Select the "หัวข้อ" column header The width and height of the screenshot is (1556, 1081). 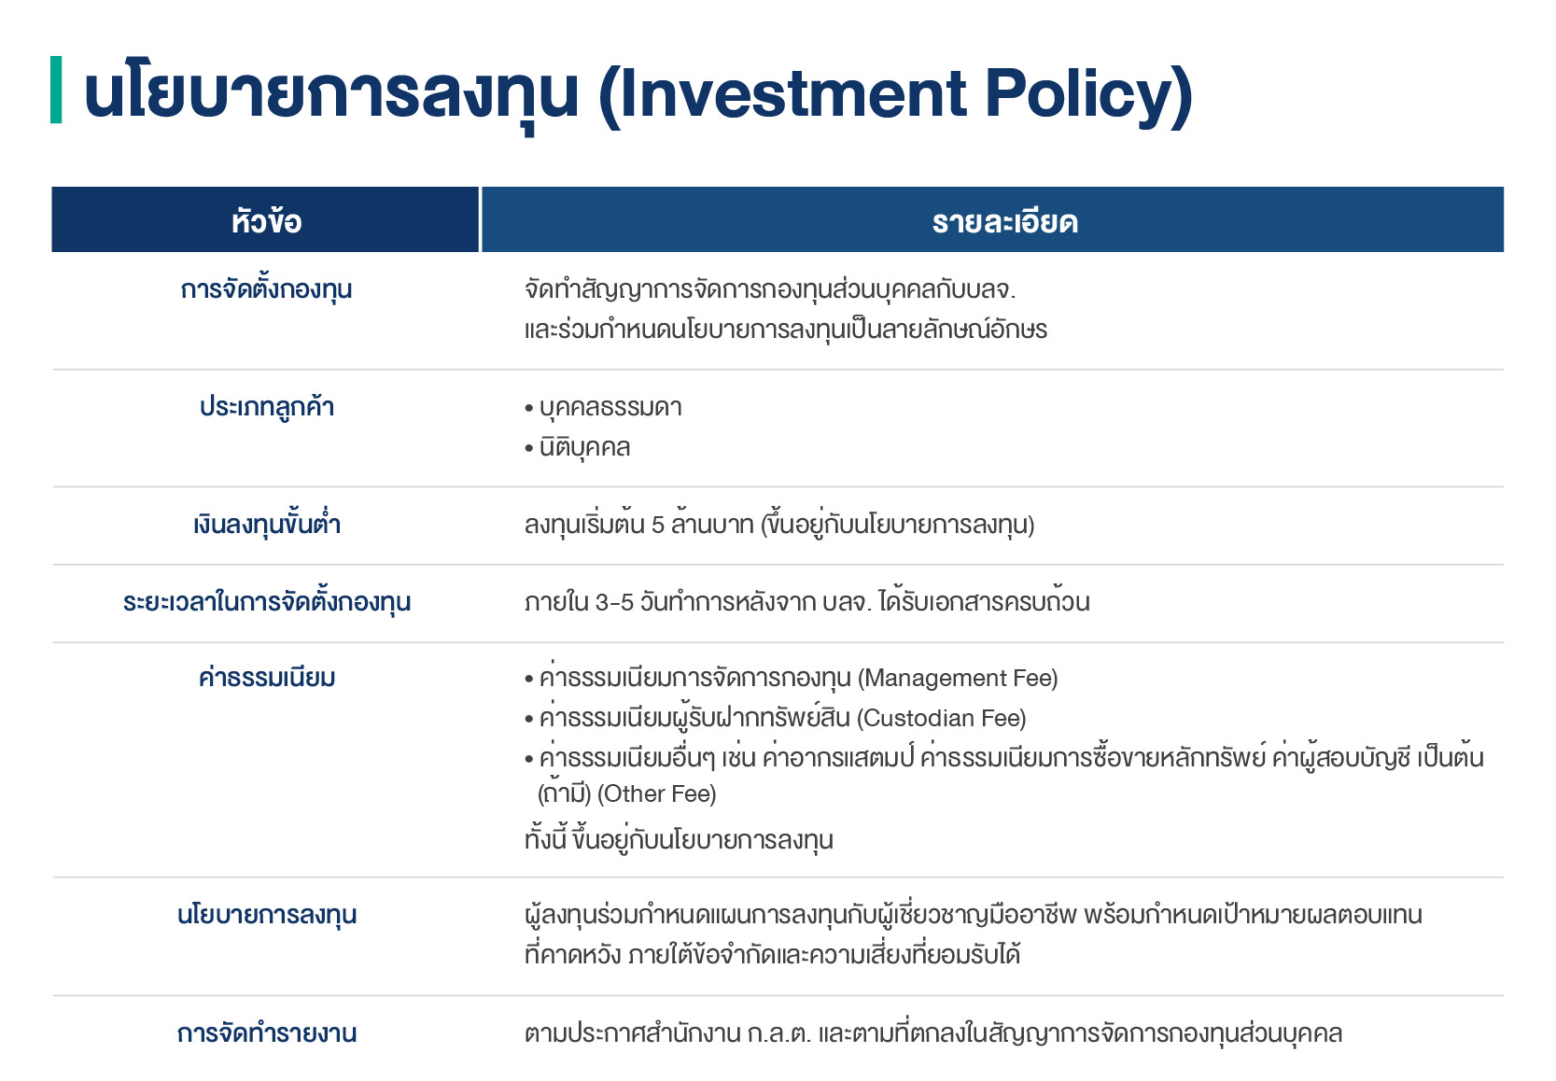(266, 221)
